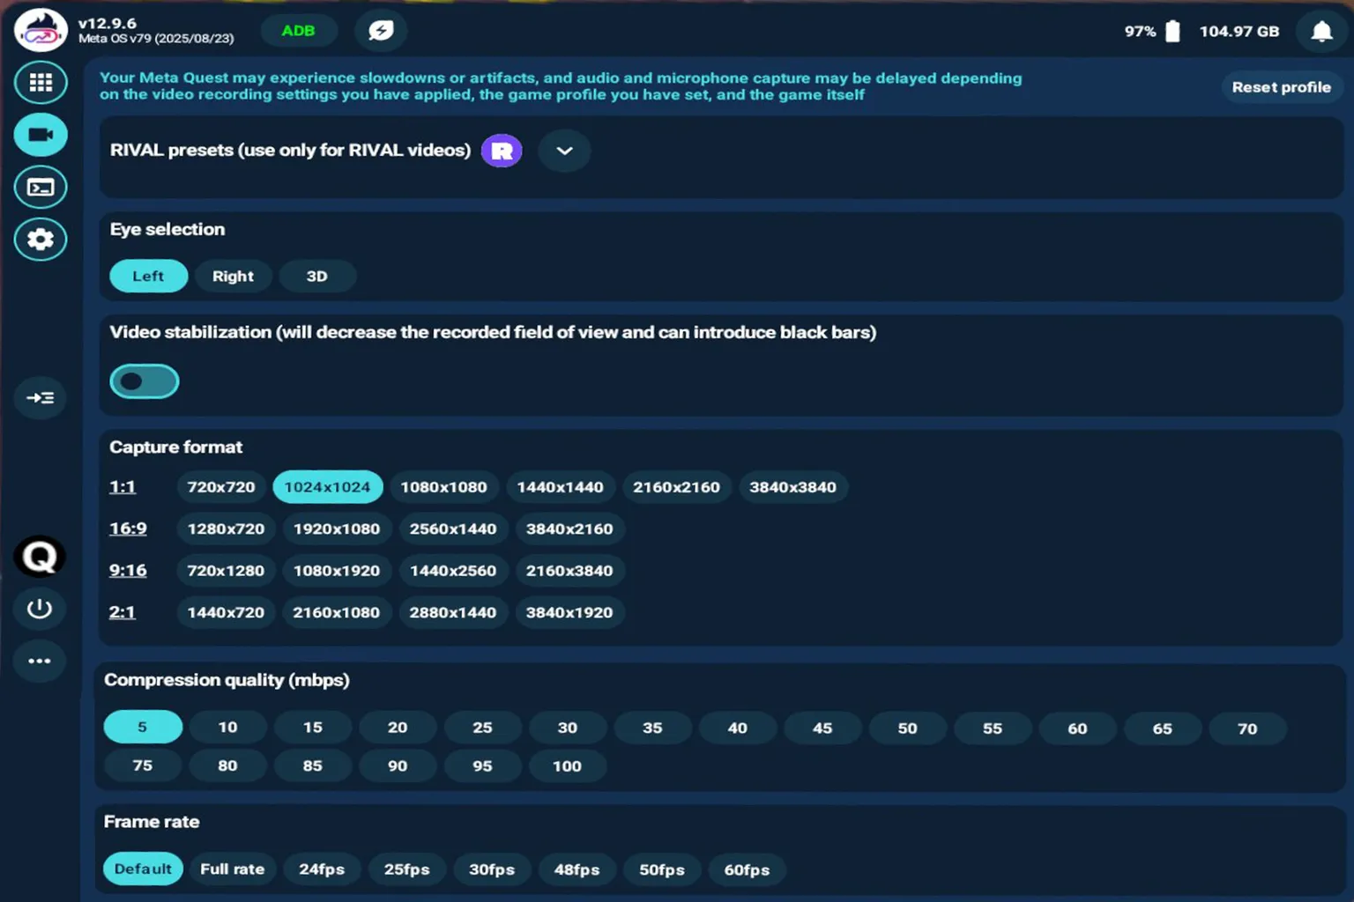Set frame rate to 60fps
The image size is (1354, 902).
click(x=747, y=869)
